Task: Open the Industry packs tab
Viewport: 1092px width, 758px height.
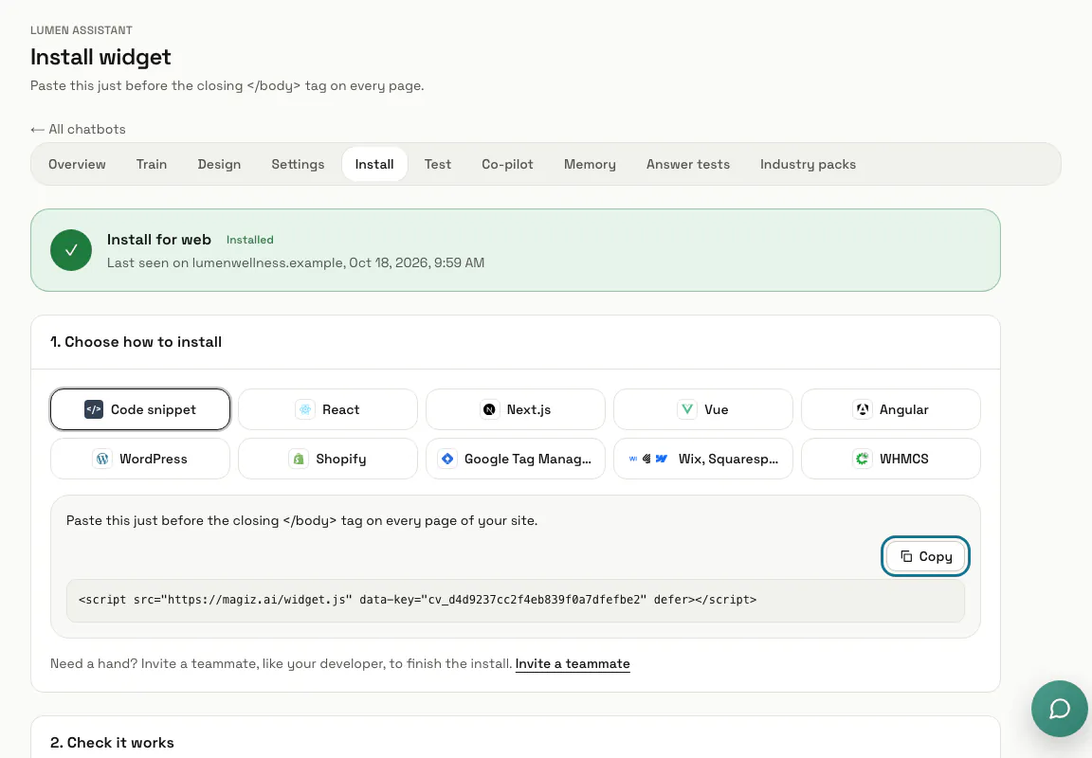Action: 808,164
